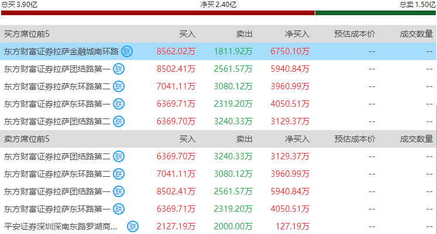This screenshot has height=234, width=437.
Task: Click the green total-sell proportion bar
Action: [376, 13]
